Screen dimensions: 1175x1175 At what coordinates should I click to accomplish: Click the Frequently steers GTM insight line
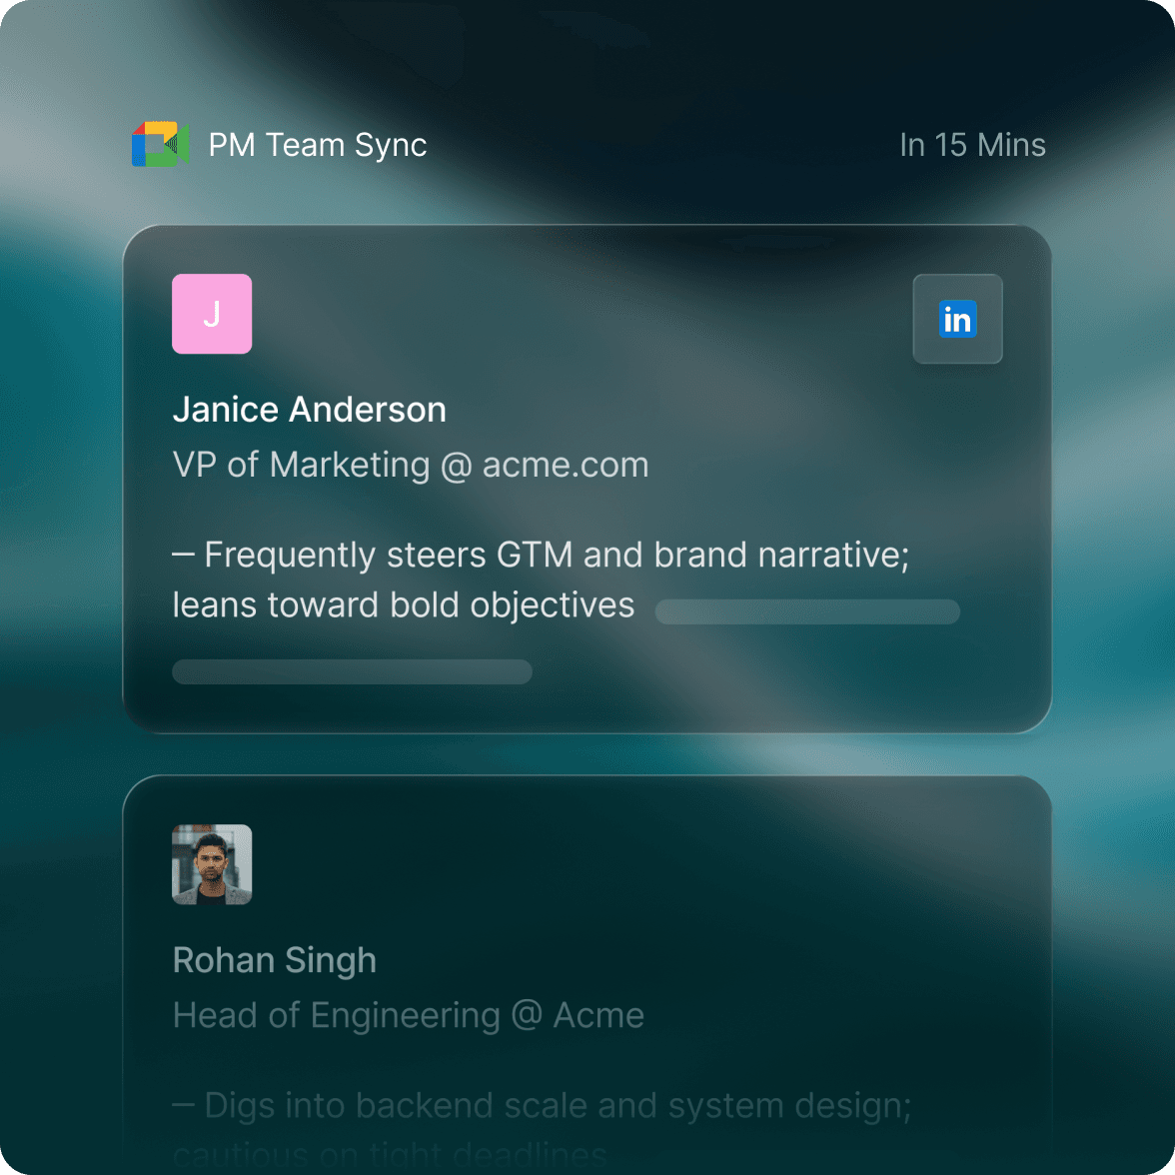pyautogui.click(x=541, y=555)
